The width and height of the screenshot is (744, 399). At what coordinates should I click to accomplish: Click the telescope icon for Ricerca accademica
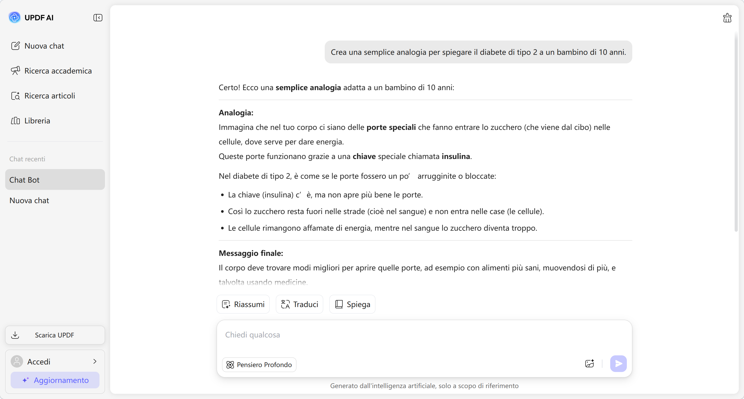coord(15,71)
